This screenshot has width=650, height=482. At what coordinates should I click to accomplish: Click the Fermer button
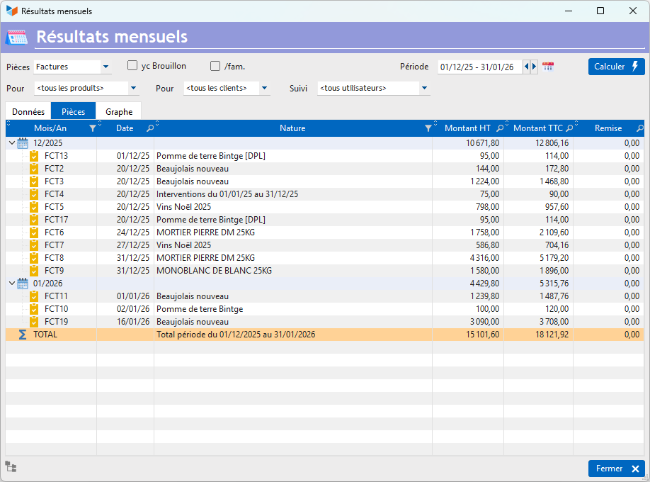(616, 469)
